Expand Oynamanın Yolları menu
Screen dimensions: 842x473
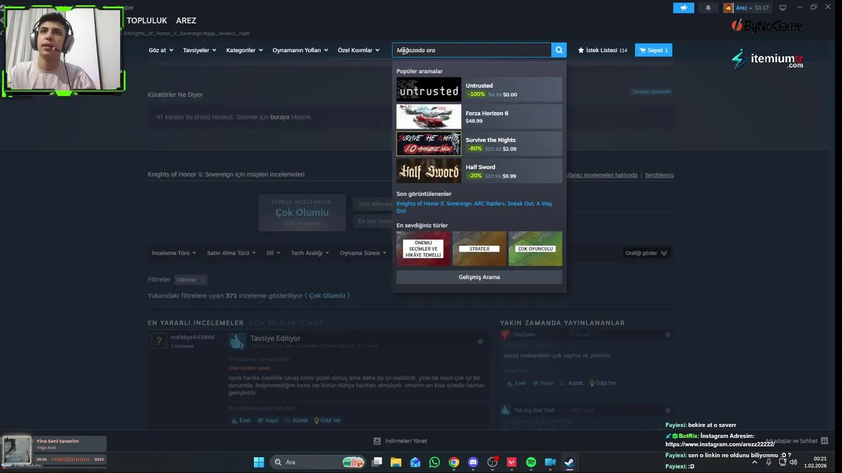click(x=301, y=50)
